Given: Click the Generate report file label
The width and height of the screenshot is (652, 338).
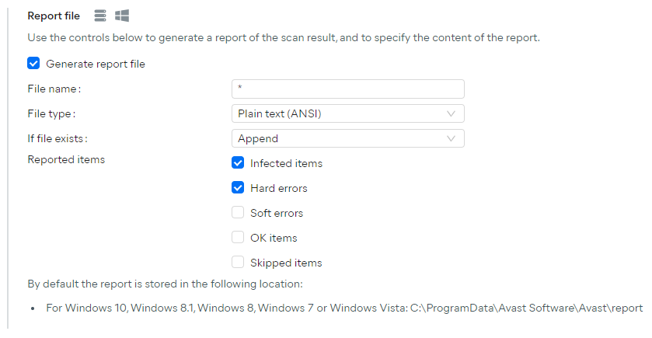Looking at the screenshot, I should click(96, 64).
